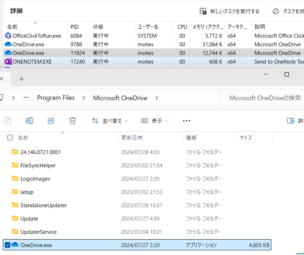Select the Update folder icon
Screen dimensions: 304x255
coord(15,218)
